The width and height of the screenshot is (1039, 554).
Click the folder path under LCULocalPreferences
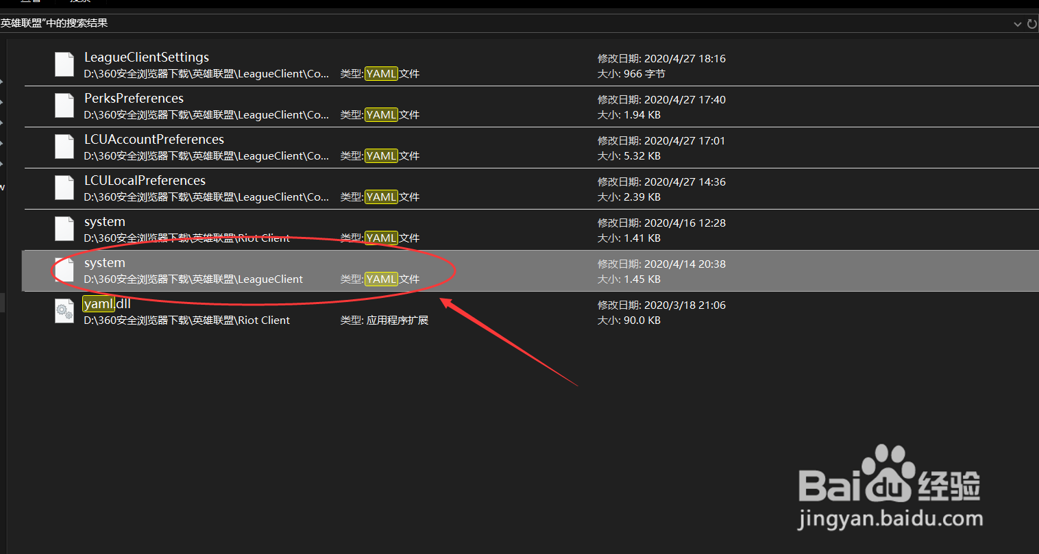point(206,197)
